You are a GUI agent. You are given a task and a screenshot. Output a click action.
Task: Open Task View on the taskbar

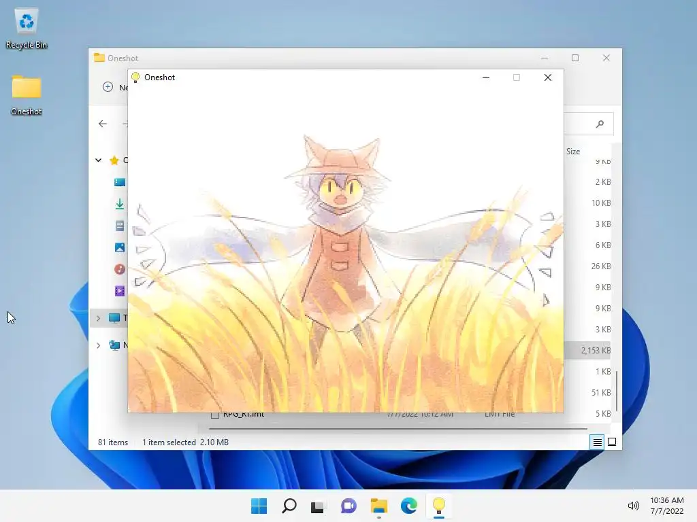pyautogui.click(x=319, y=506)
